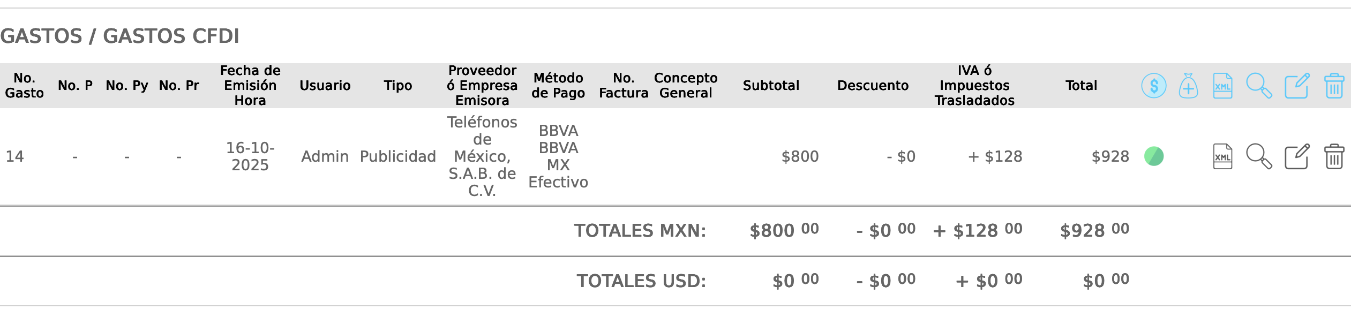Click the GASTOS / GASTOS CFDI heading
1351x317 pixels.
pyautogui.click(x=119, y=36)
